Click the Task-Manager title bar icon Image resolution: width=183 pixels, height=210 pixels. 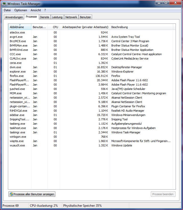tap(4, 4)
